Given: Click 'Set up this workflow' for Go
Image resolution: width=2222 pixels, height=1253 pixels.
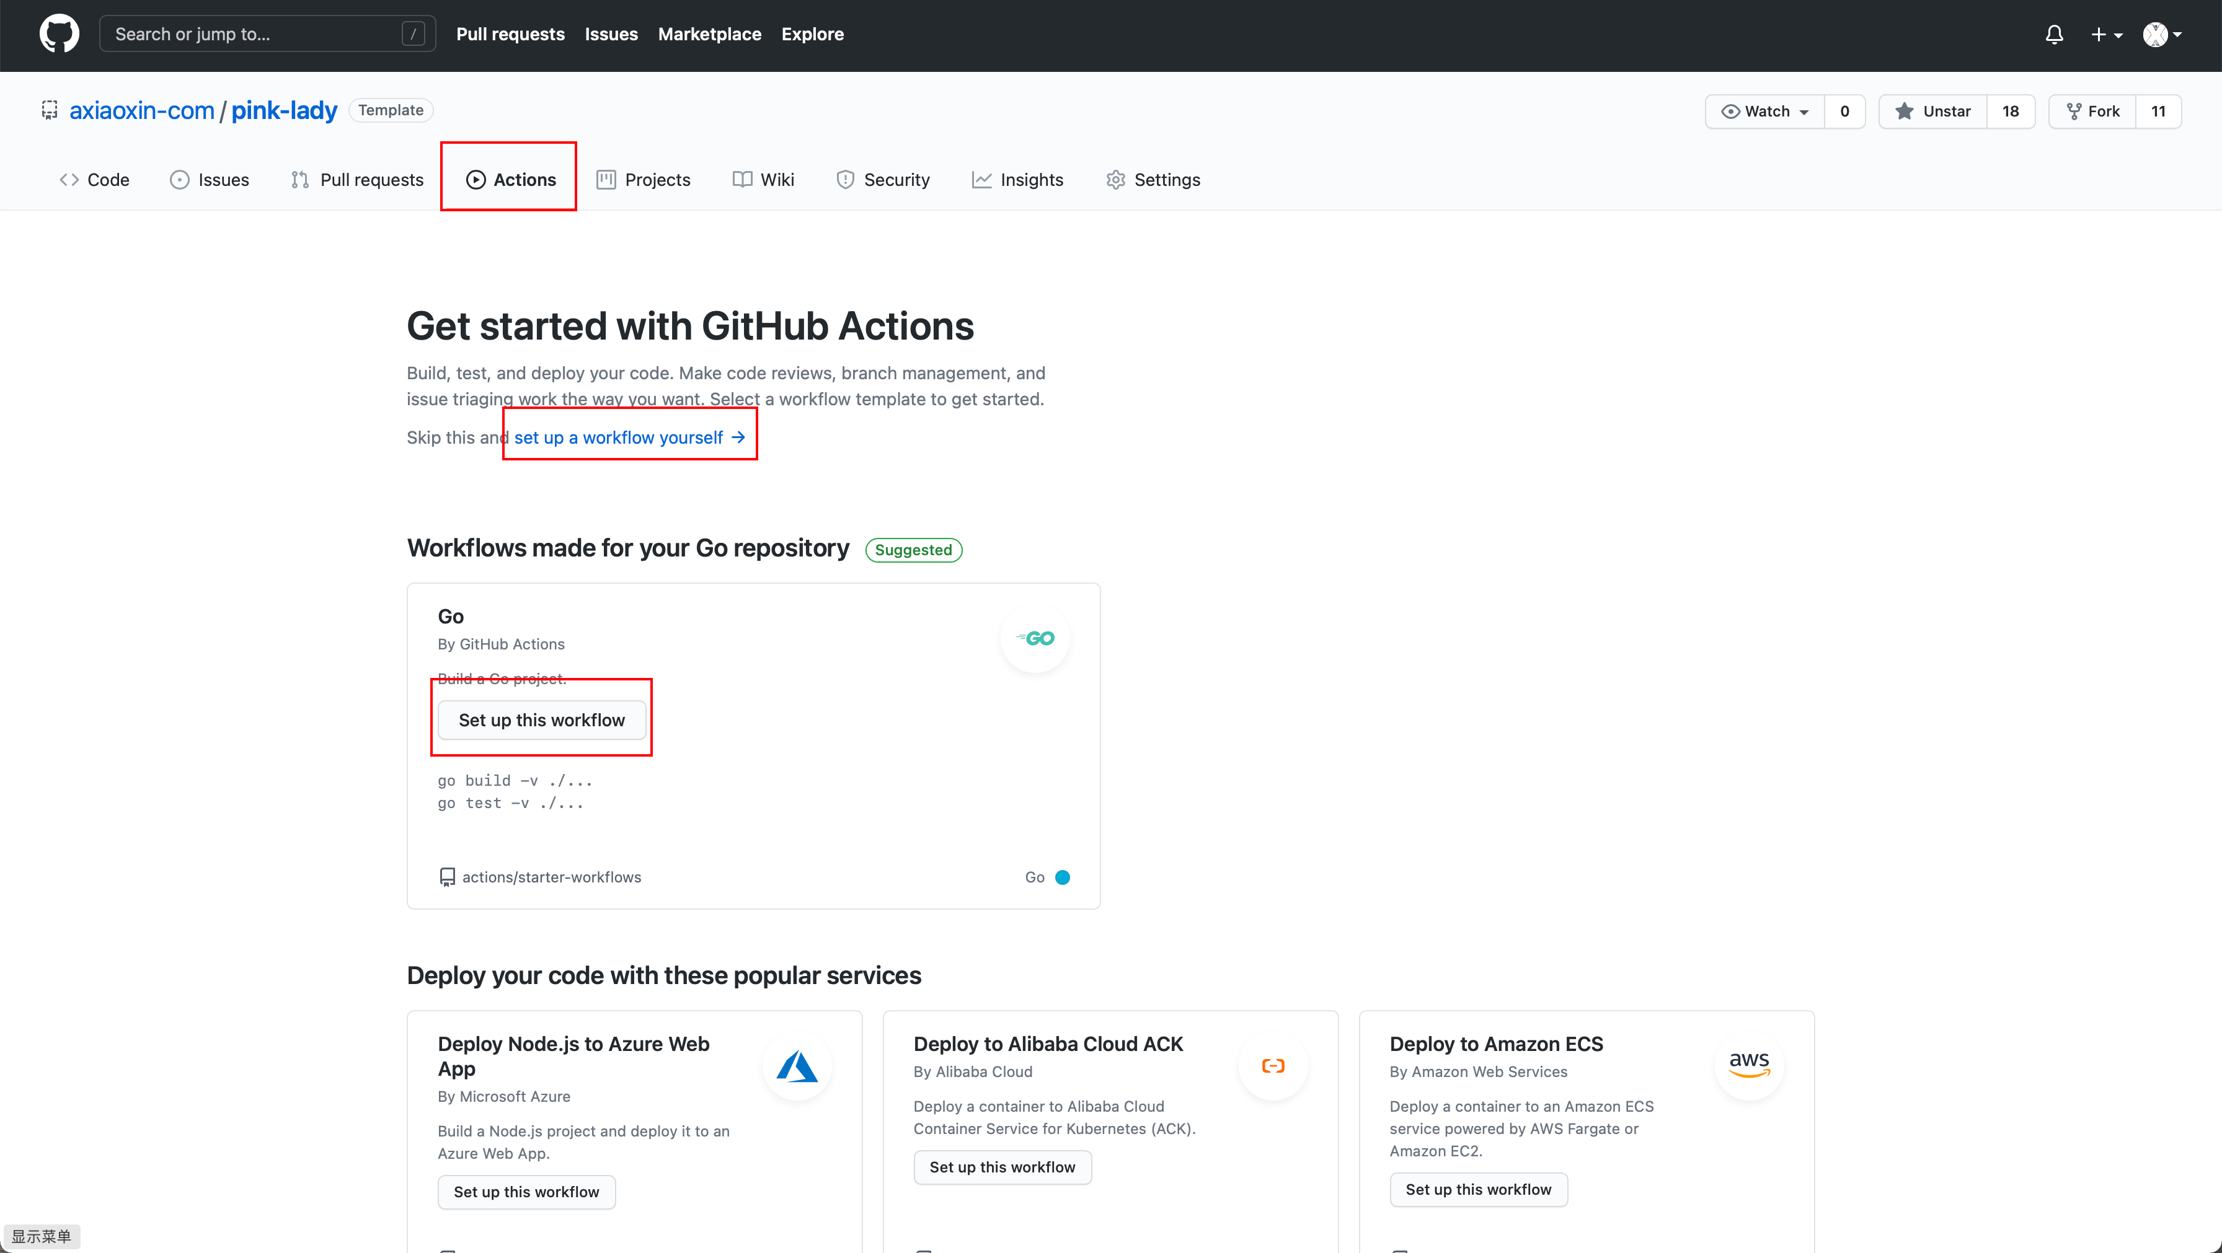Looking at the screenshot, I should [542, 719].
